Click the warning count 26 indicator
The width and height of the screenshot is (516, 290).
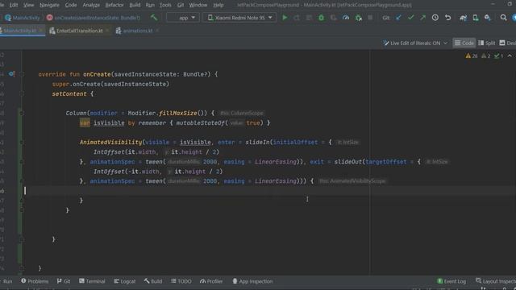pos(471,56)
